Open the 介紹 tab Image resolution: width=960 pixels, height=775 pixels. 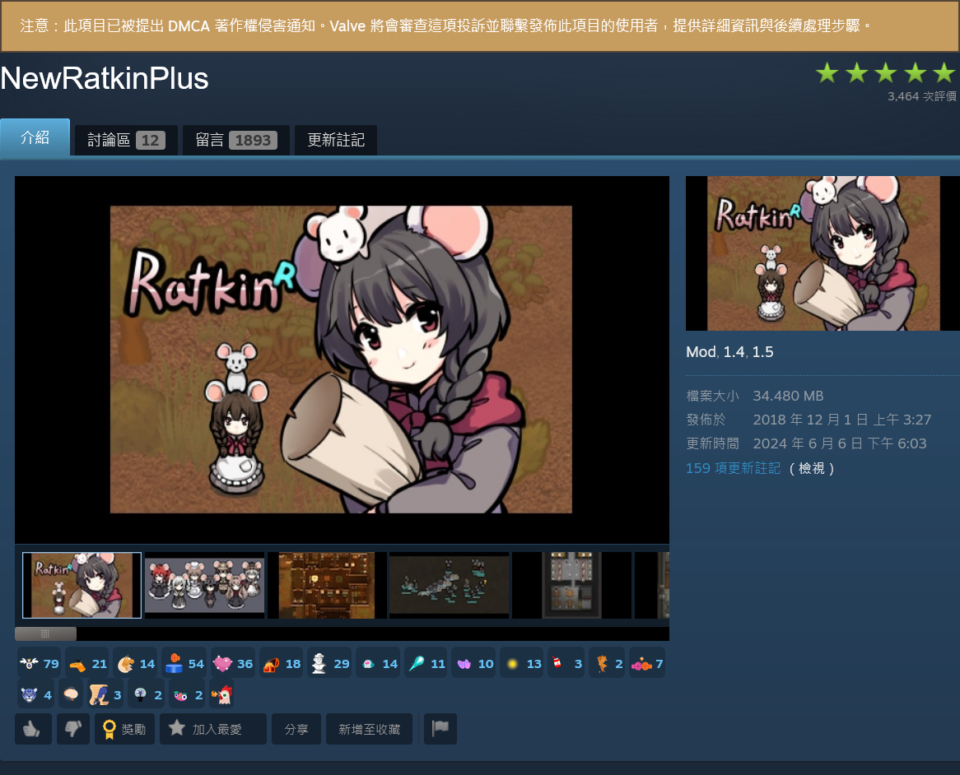click(35, 137)
